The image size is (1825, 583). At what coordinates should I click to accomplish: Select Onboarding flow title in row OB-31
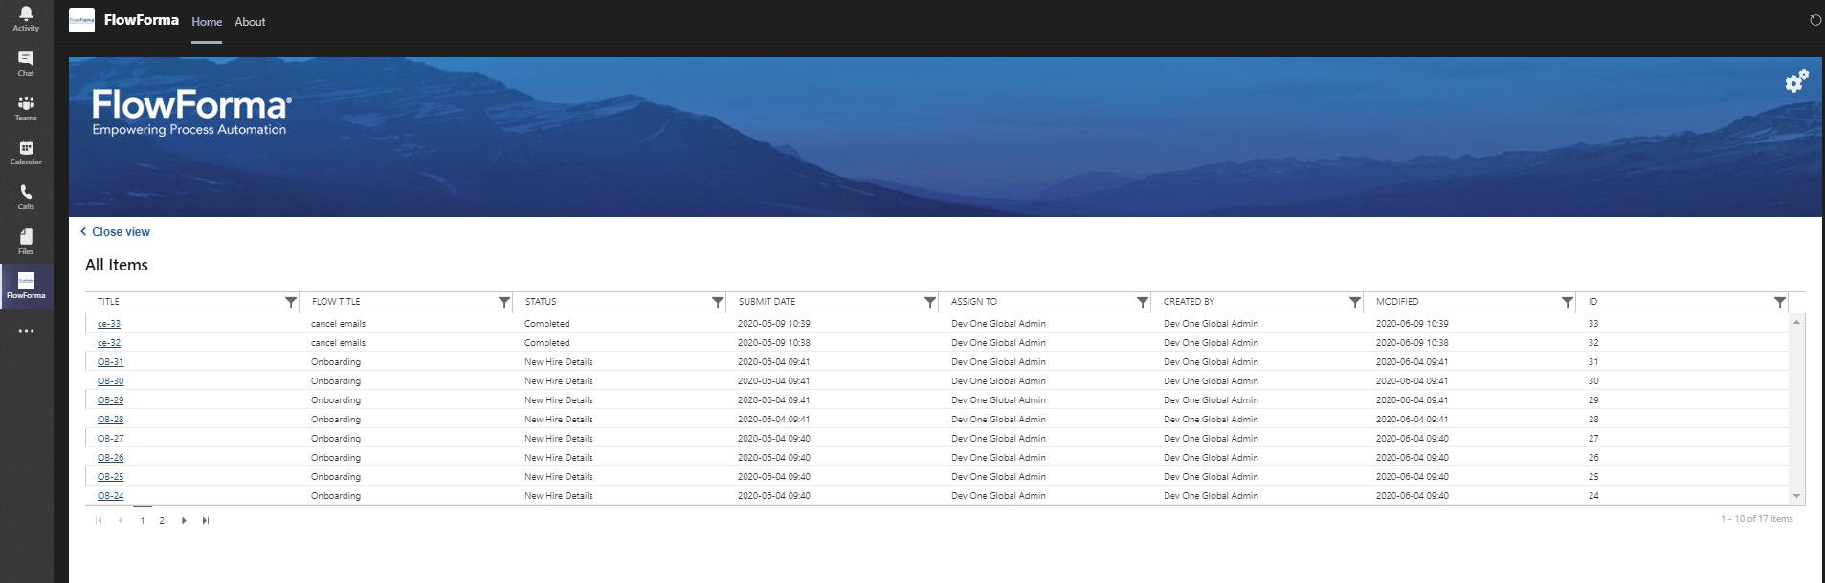click(336, 362)
